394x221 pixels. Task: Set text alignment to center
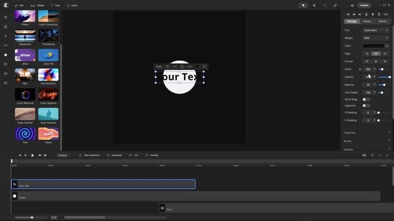376,53
